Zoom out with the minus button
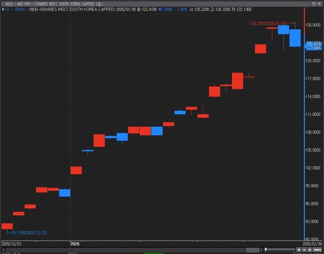The width and height of the screenshot is (324, 254). click(x=305, y=250)
